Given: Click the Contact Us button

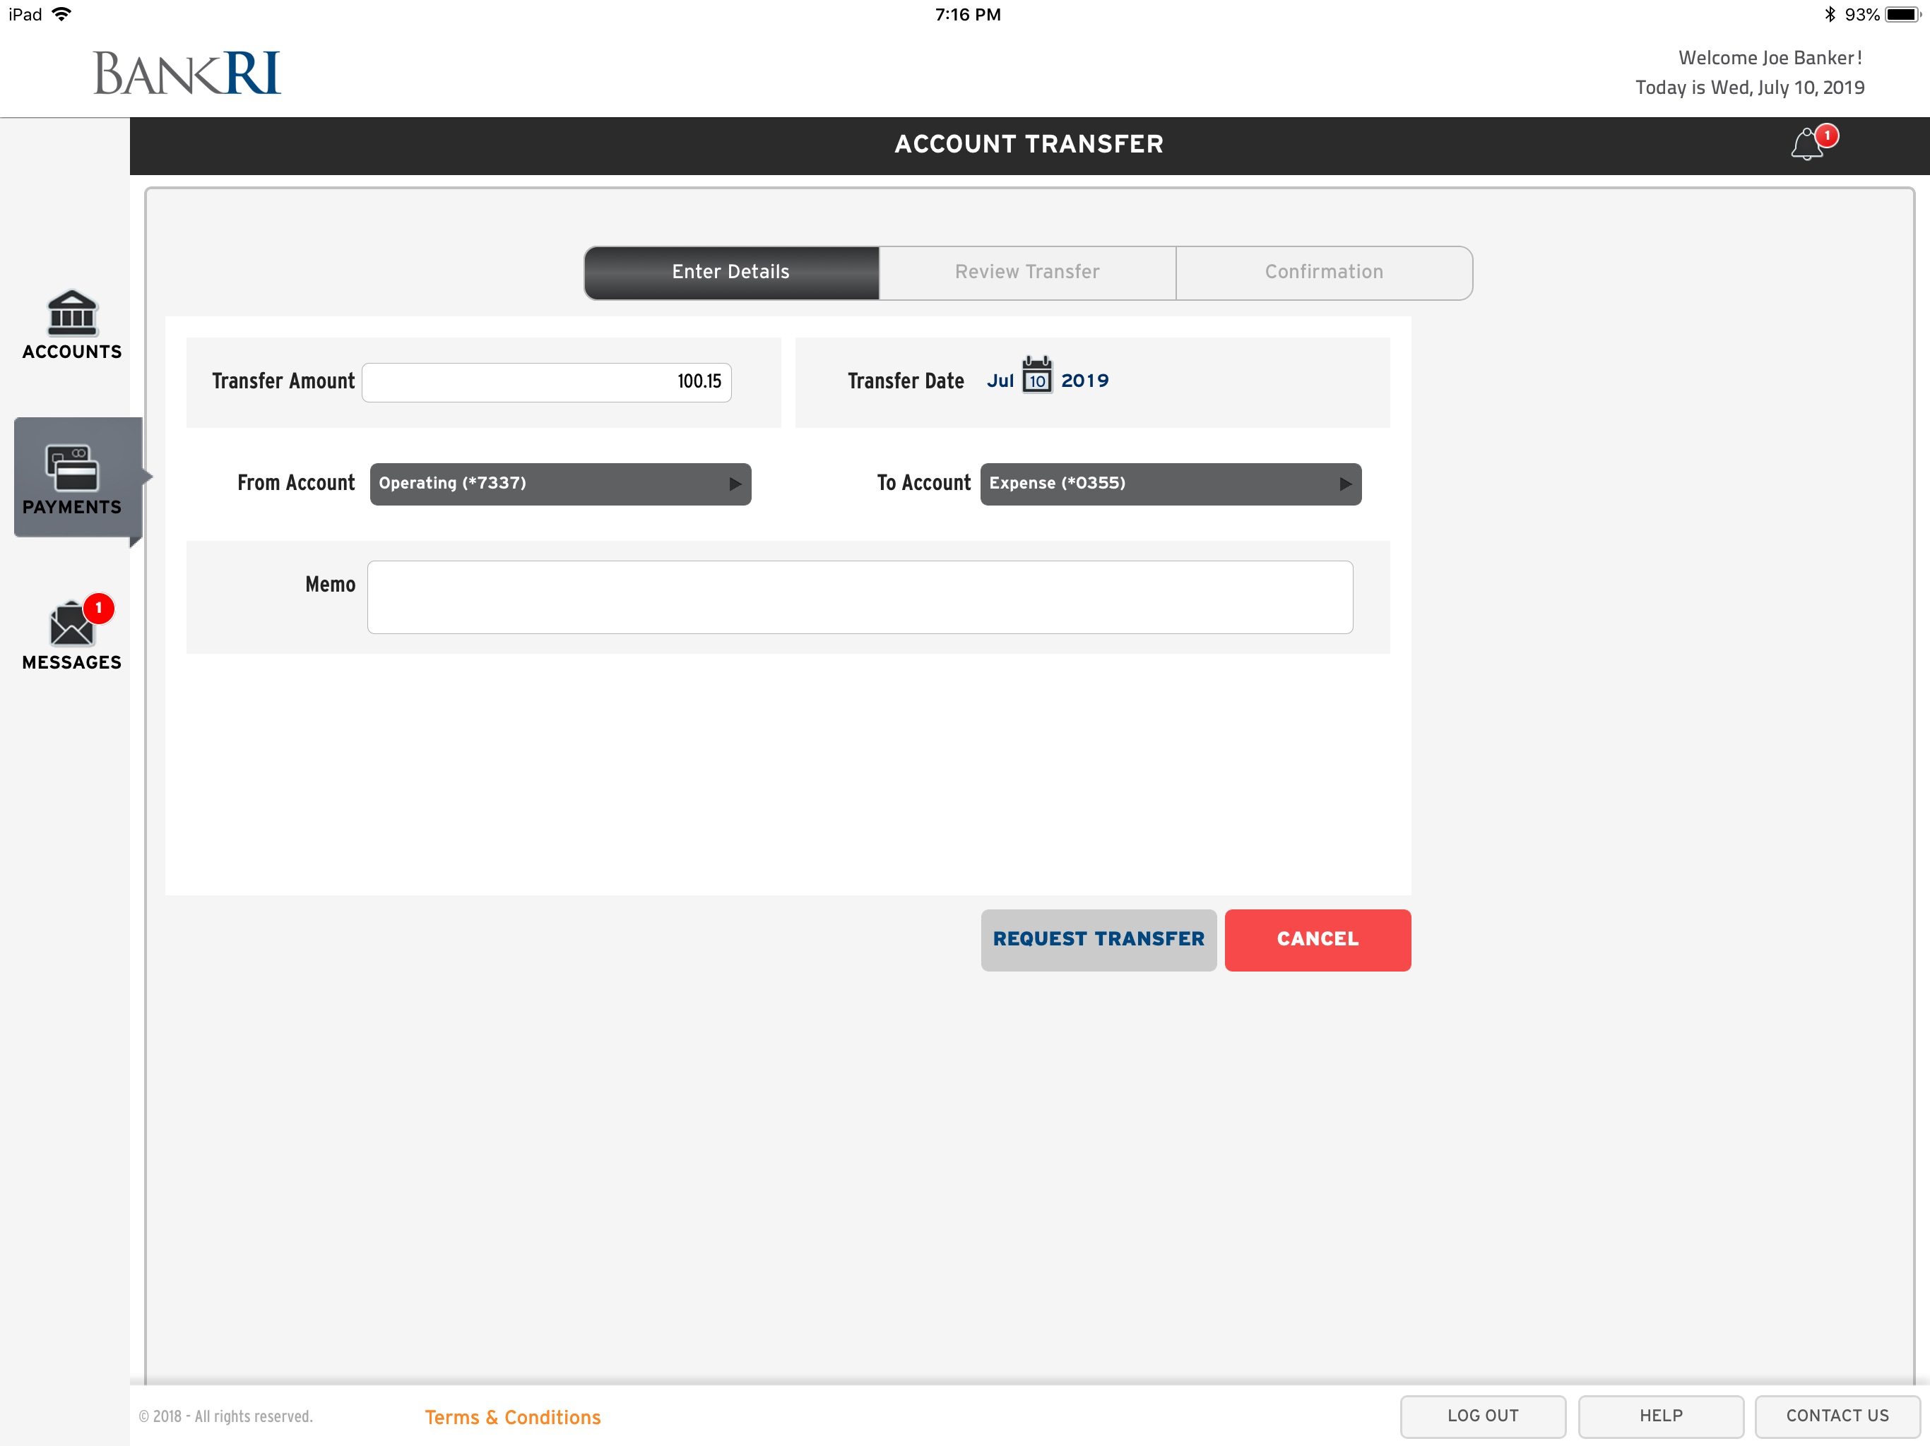Looking at the screenshot, I should point(1837,1416).
